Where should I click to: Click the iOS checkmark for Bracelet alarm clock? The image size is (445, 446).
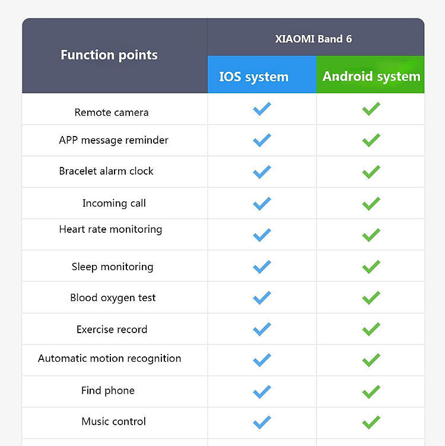pyautogui.click(x=262, y=172)
